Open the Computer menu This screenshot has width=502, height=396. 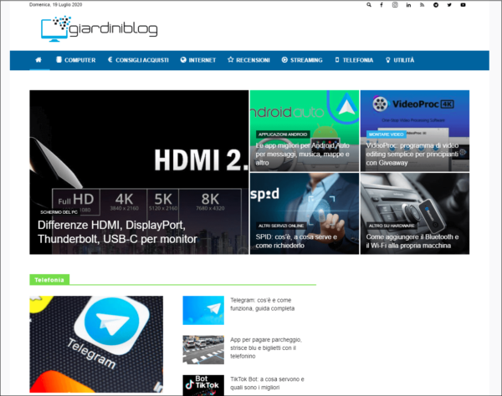coord(76,60)
